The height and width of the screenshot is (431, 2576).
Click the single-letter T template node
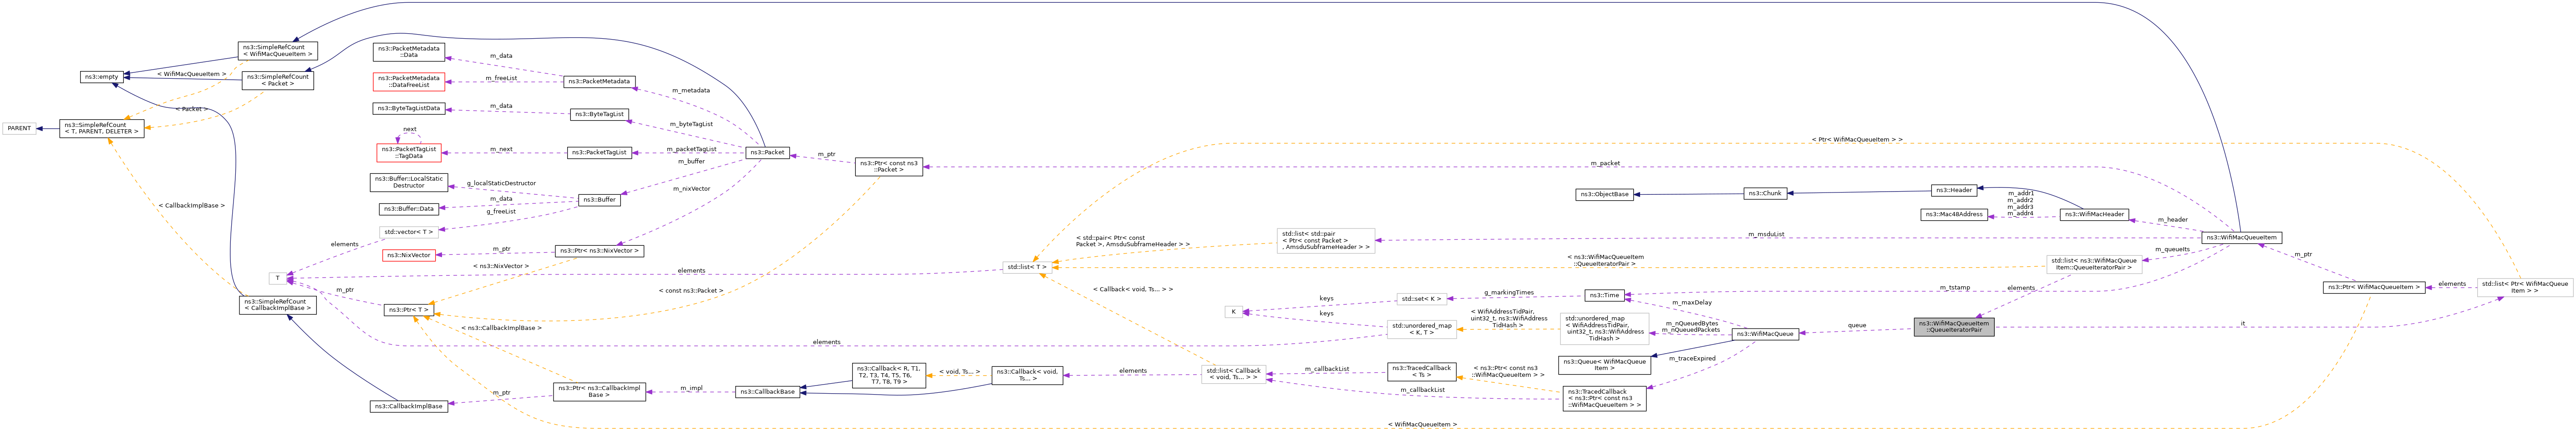coord(278,278)
